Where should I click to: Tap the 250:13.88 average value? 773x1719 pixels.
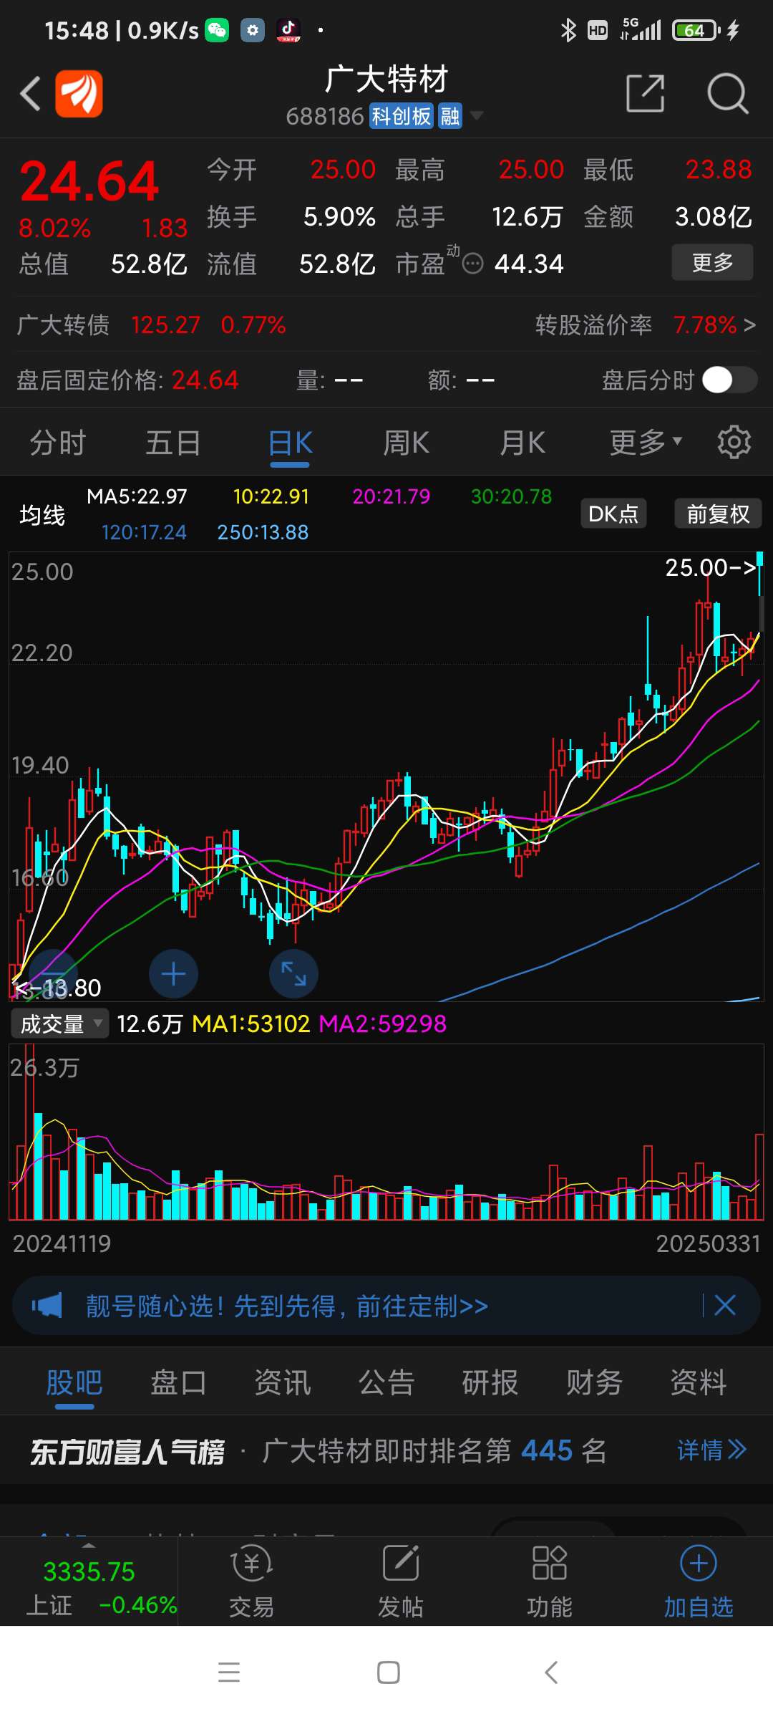[263, 532]
